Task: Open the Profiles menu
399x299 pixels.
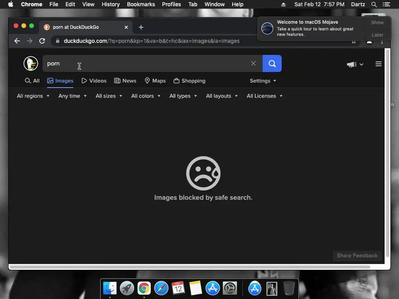Action: pos(171,4)
